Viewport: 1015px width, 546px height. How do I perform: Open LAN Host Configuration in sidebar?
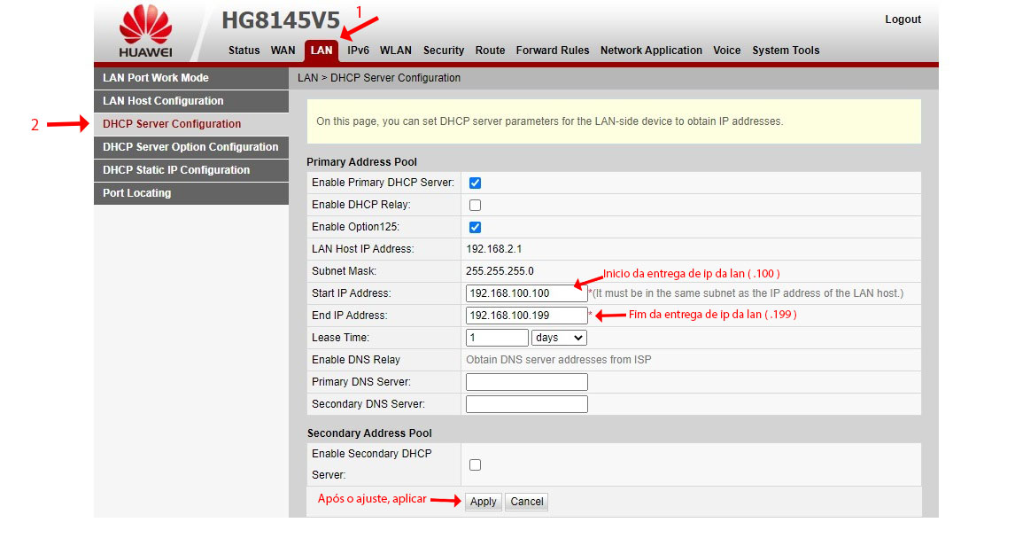[x=163, y=101]
